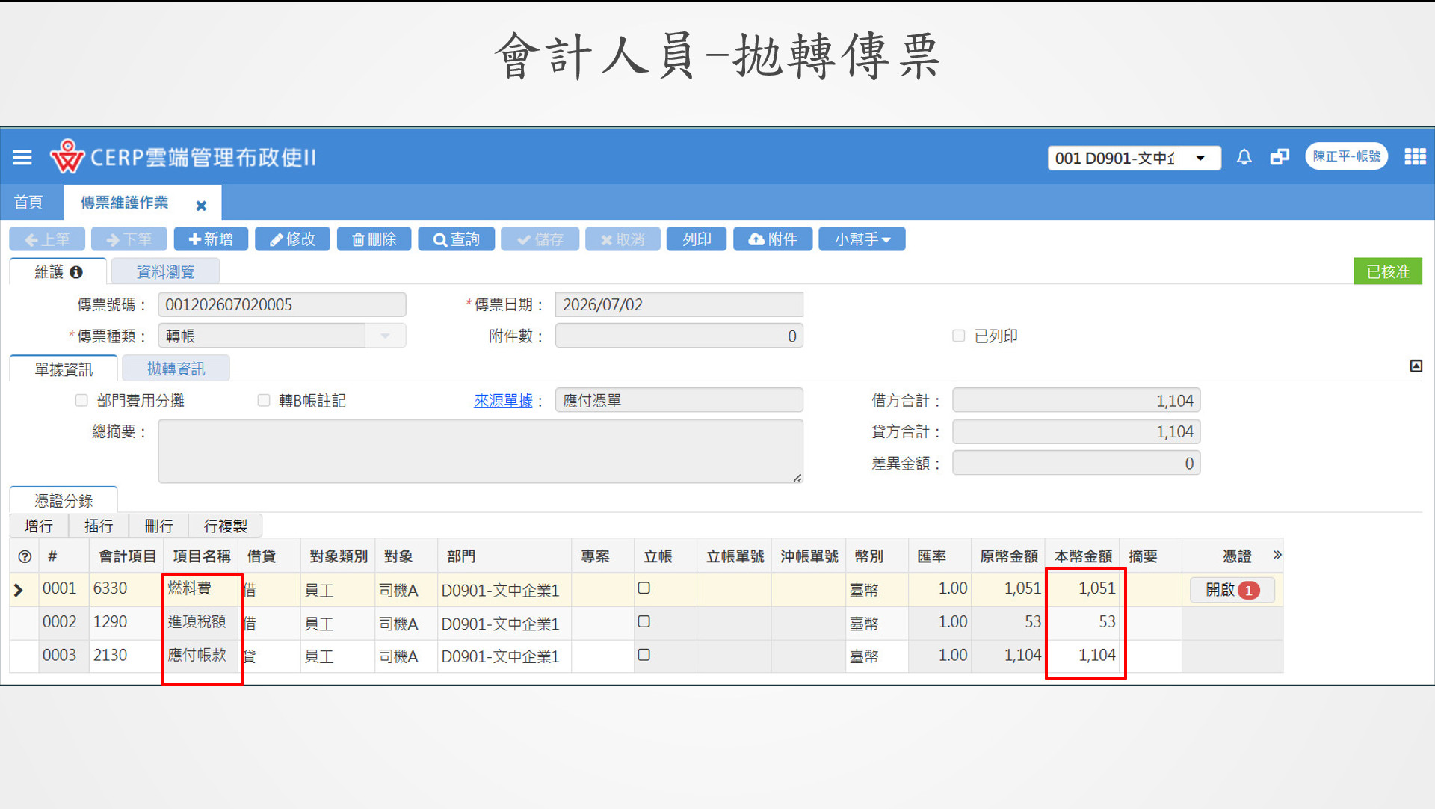Select the 進項稅額 cell

(x=202, y=622)
